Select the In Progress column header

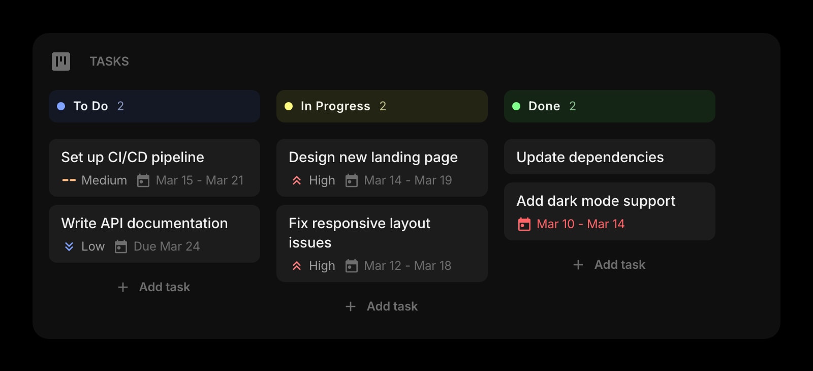(382, 106)
